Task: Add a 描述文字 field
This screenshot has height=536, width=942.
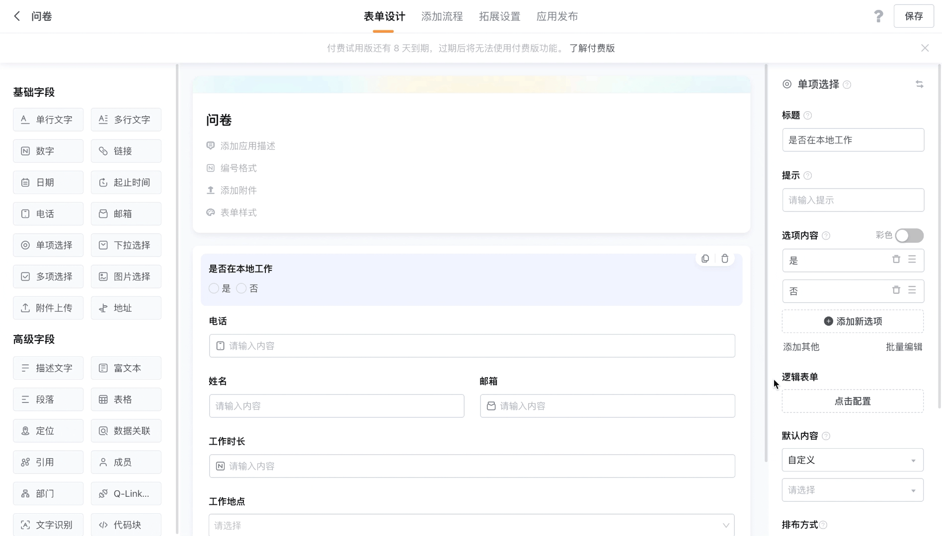Action: point(48,368)
